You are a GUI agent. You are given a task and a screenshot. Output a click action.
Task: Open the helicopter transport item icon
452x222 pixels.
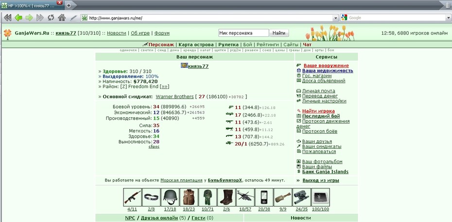pos(245,197)
